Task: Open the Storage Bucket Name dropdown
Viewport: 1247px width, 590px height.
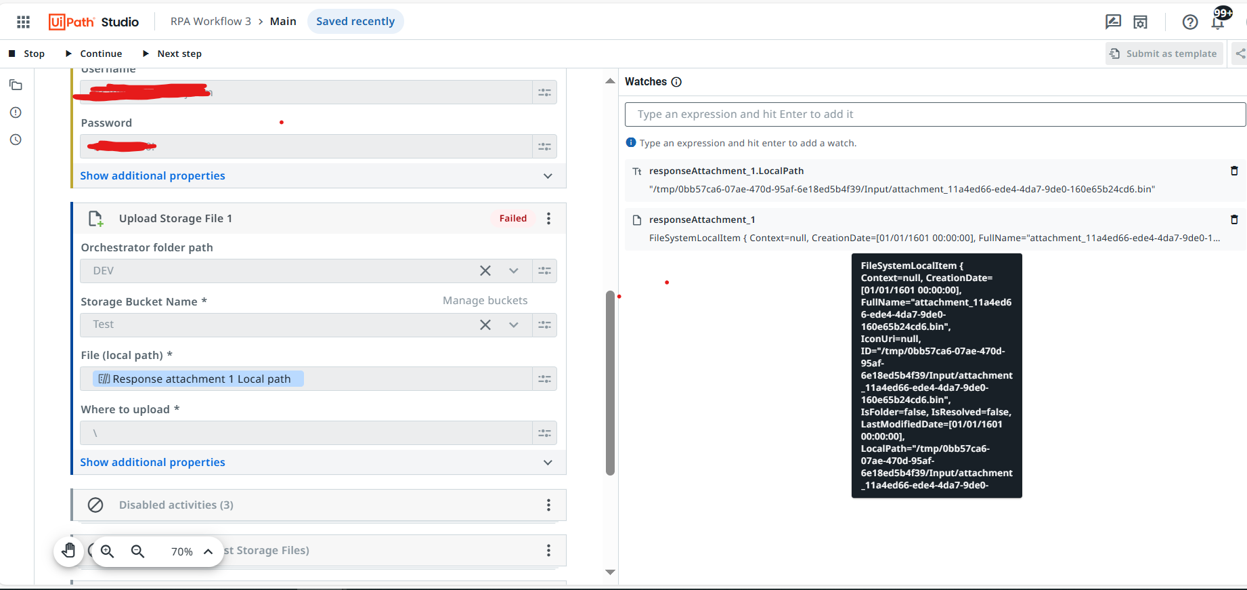Action: pos(514,325)
